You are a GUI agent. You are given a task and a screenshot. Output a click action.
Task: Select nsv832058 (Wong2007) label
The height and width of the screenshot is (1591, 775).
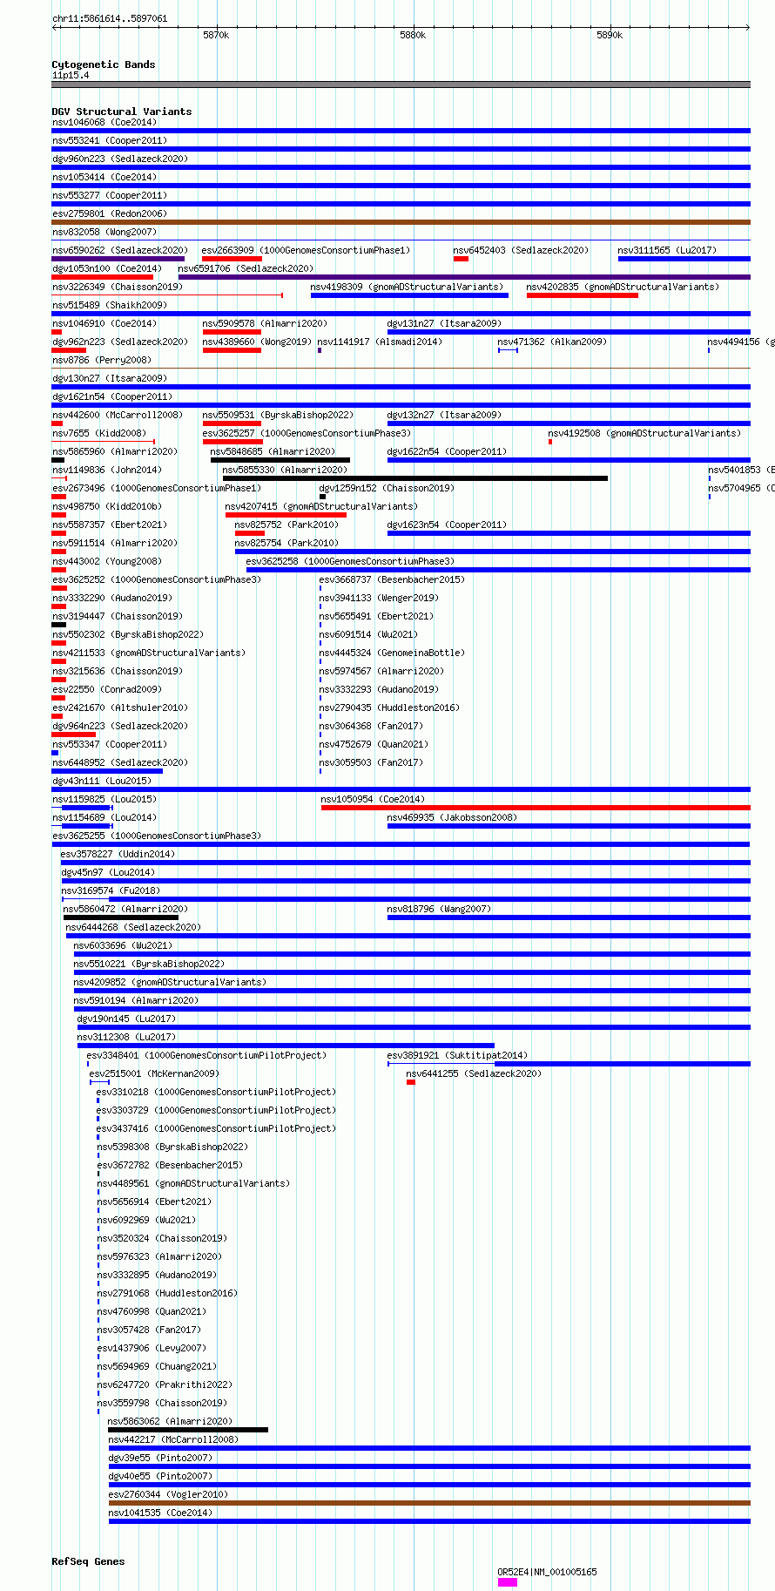point(104,232)
